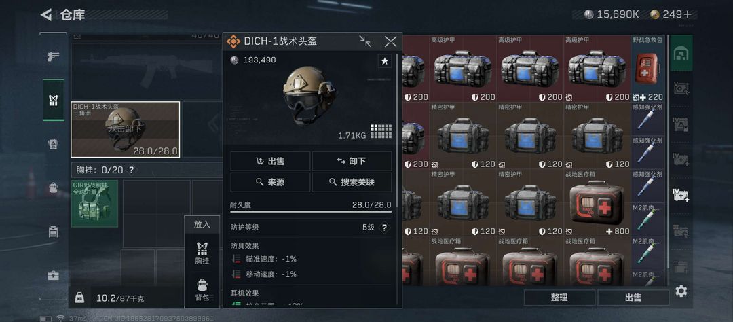
Task: Select the 战地医疗箱 800 item thumbnail
Action: (x=597, y=202)
